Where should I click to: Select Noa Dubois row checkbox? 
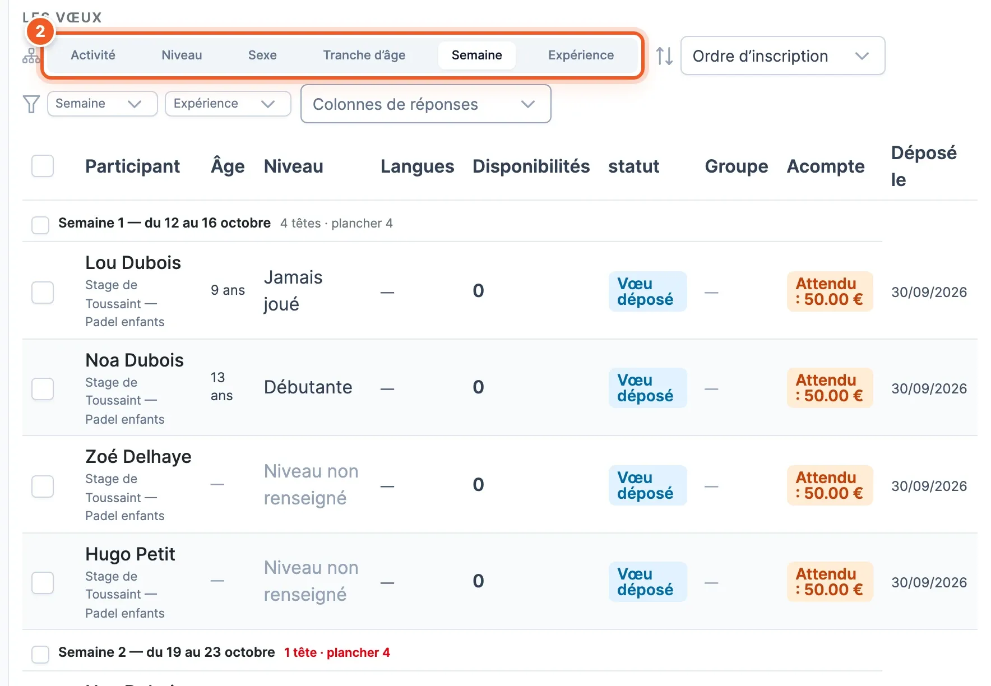pos(43,388)
